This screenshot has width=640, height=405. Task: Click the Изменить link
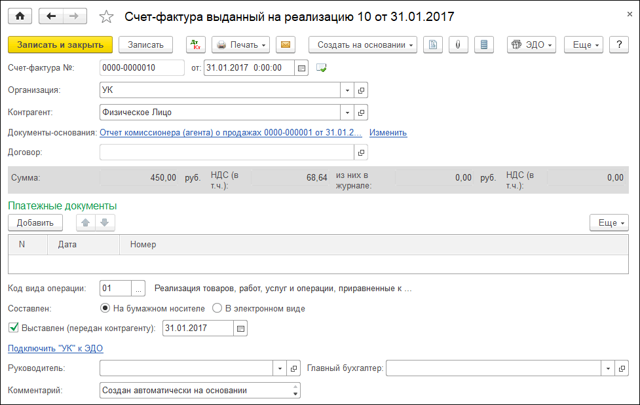388,132
